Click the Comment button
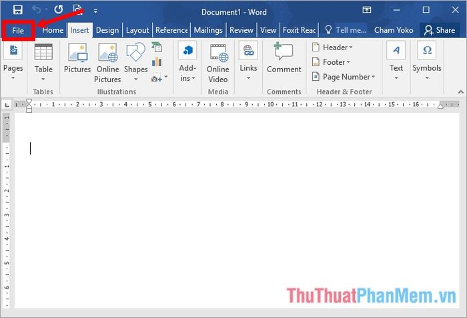The height and width of the screenshot is (318, 467). tap(284, 58)
